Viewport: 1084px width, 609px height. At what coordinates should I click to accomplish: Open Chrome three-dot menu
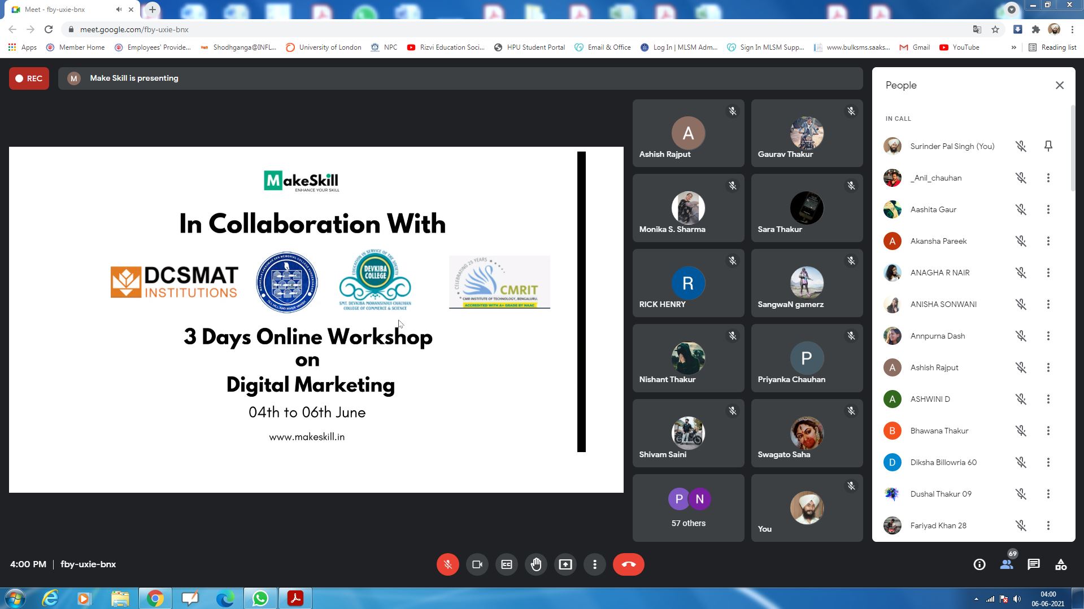[1072, 29]
